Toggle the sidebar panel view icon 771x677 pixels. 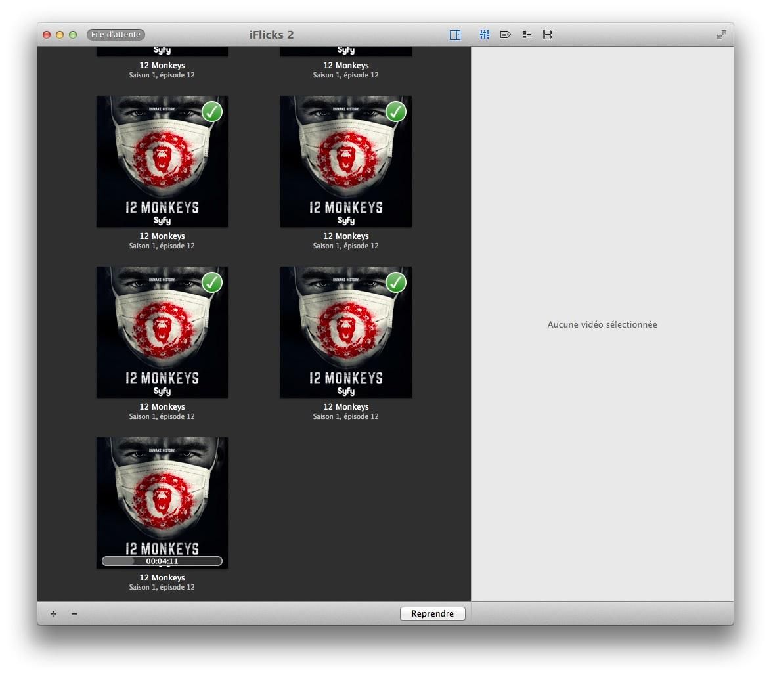pos(455,35)
